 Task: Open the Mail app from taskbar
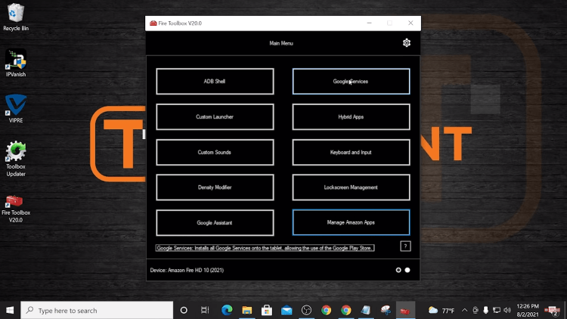tap(287, 311)
